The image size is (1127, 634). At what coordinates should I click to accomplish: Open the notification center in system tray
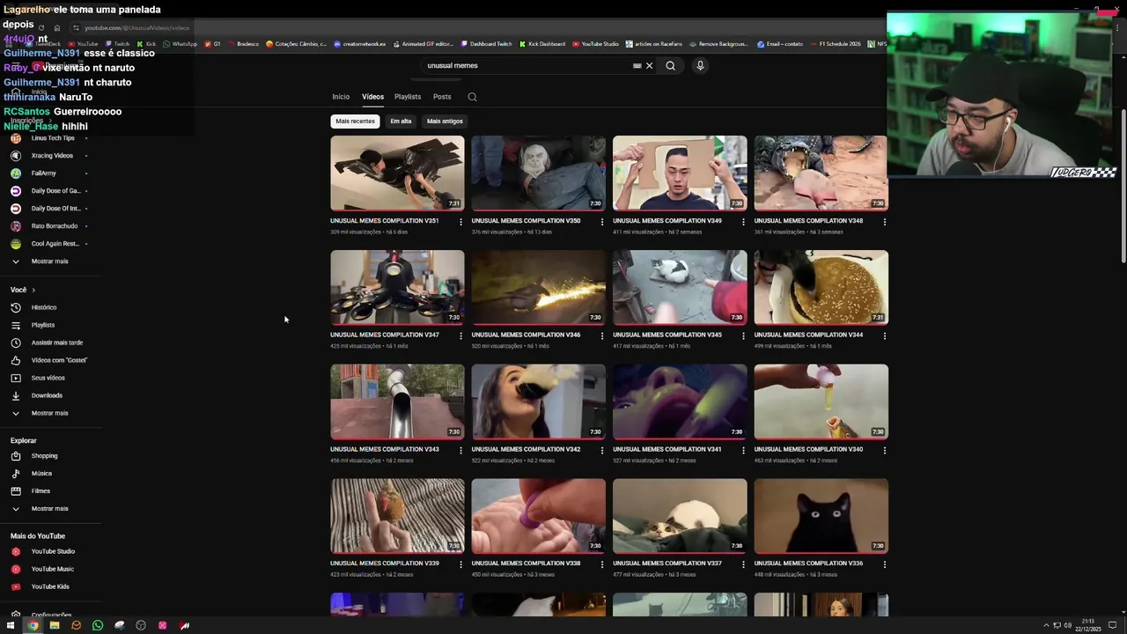click(1113, 625)
